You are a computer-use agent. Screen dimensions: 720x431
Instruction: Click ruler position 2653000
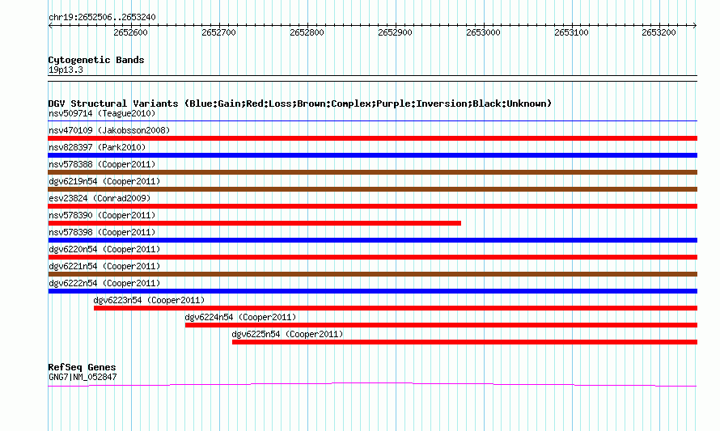483,32
